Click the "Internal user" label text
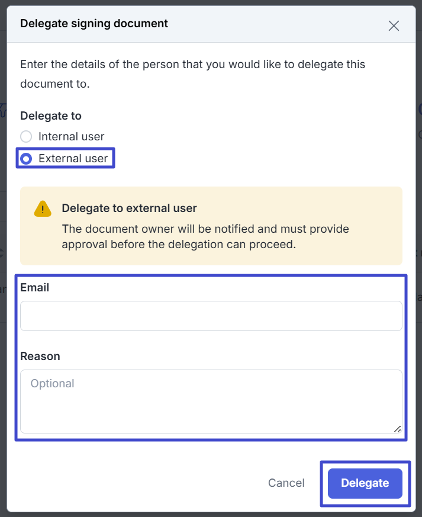This screenshot has height=517, width=422. [71, 137]
